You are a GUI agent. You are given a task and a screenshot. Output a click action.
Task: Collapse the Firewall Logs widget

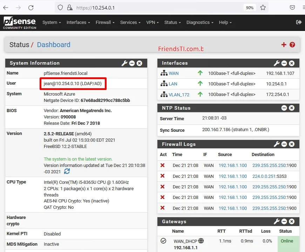point(284,144)
